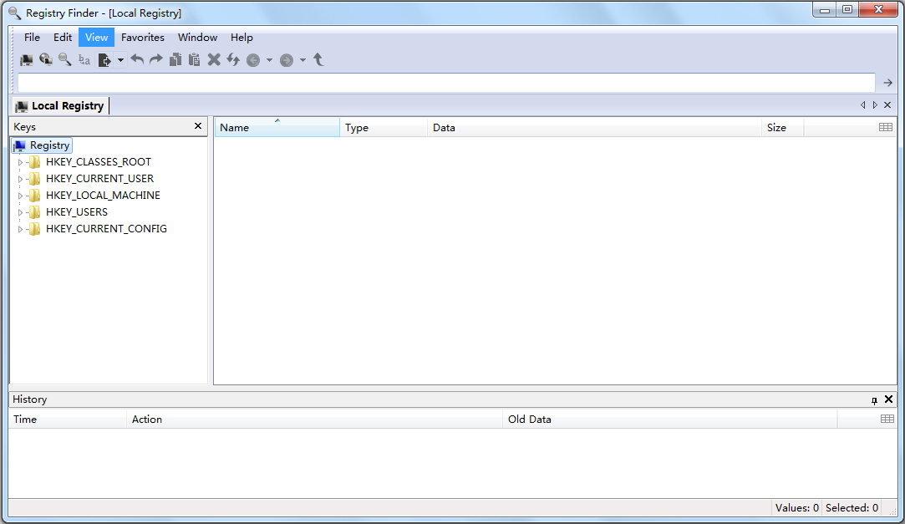905x524 pixels.
Task: Open the Help menu
Action: (x=242, y=38)
